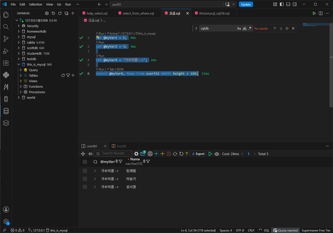Open the Selection menu
The image size is (333, 233).
[36, 4]
